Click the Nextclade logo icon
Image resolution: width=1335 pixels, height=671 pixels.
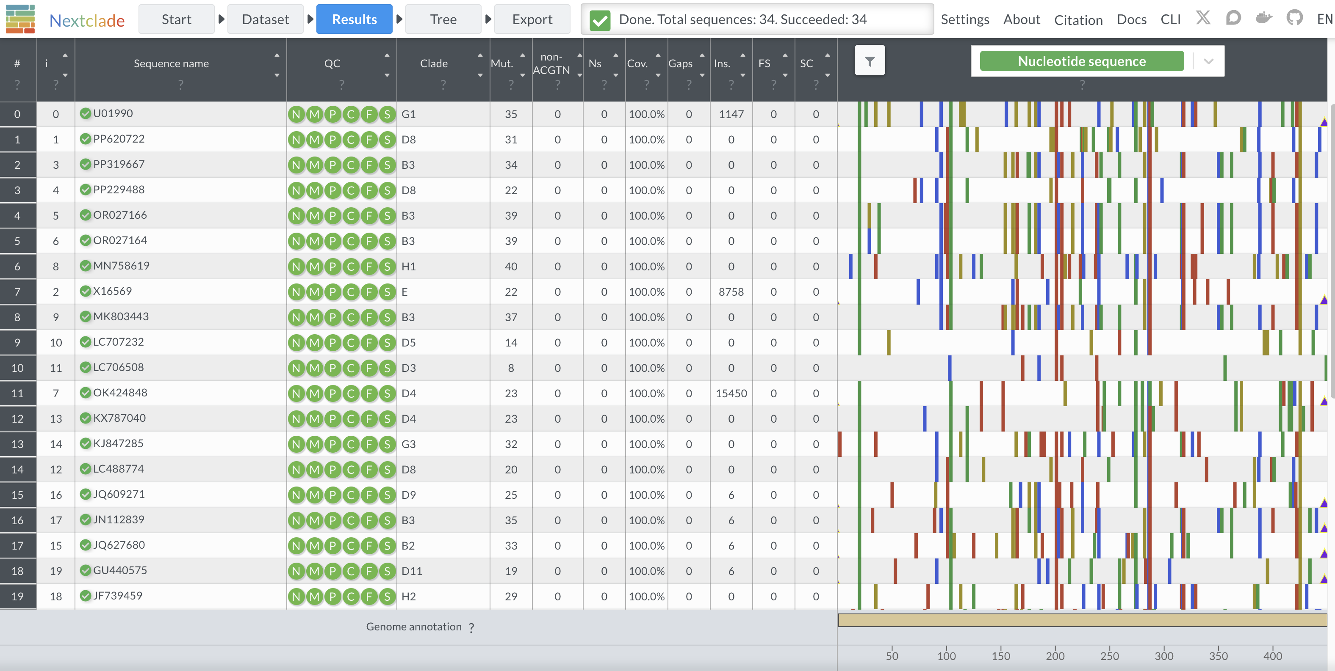[21, 19]
